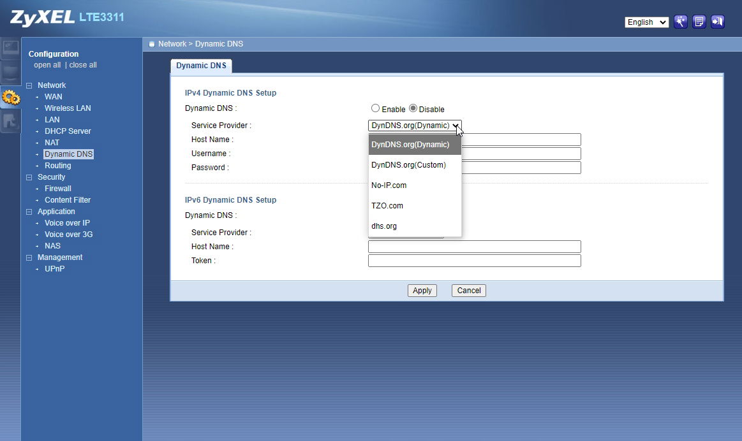Select the IPv4 Dynamic DNS Disable radio

[413, 109]
